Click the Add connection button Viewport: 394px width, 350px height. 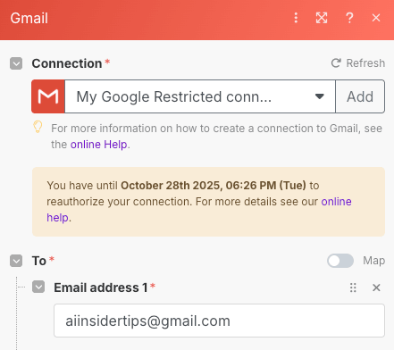point(360,96)
